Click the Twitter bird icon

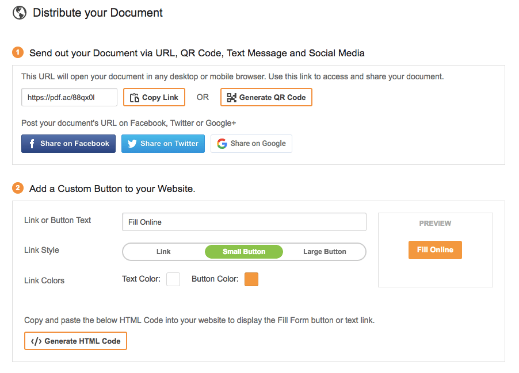132,144
